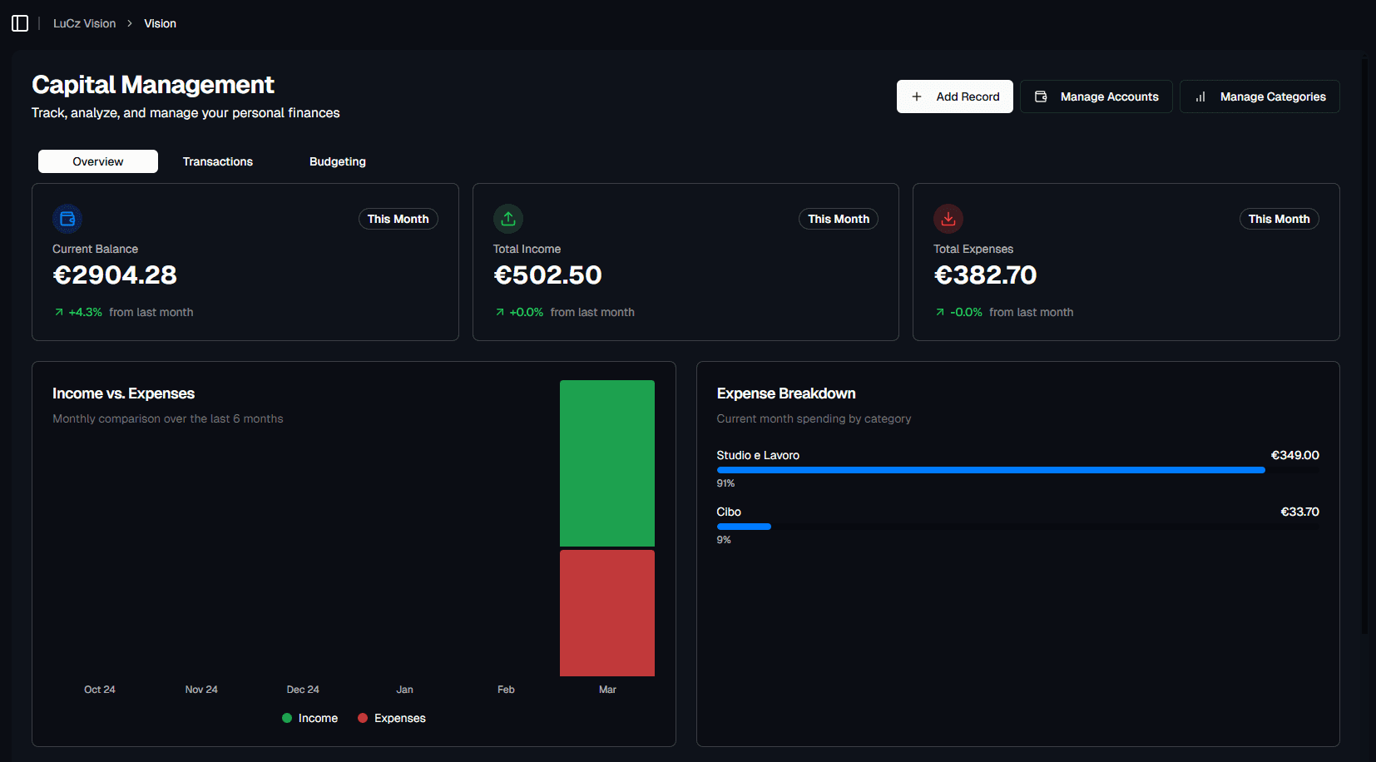Click the Jan axis label

(404, 690)
